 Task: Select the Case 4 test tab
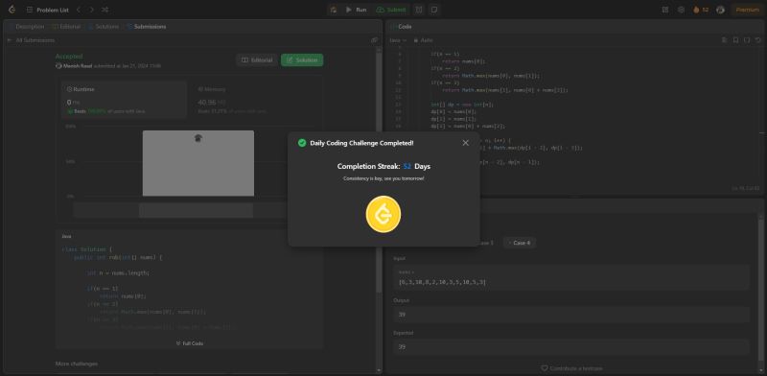click(x=520, y=243)
